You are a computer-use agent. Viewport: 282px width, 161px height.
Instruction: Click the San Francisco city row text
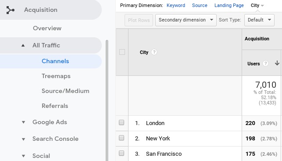click(x=164, y=154)
